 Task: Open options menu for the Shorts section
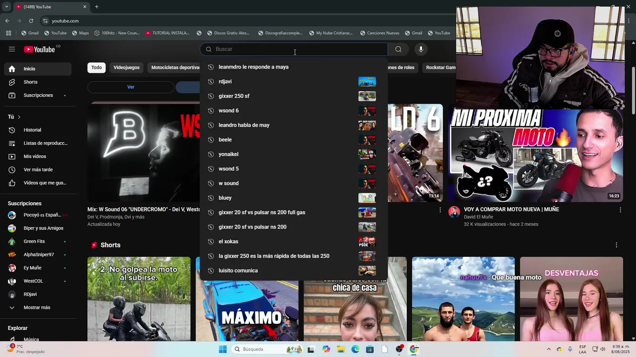pos(616,245)
